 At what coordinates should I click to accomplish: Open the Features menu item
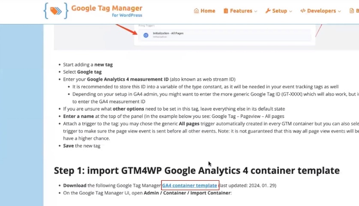241,11
